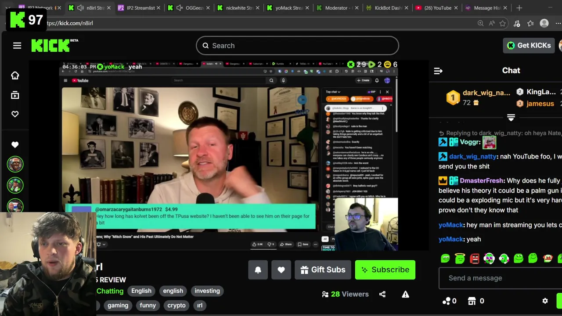
Task: Open the browser zoom magnifier icon
Action: [x=480, y=23]
